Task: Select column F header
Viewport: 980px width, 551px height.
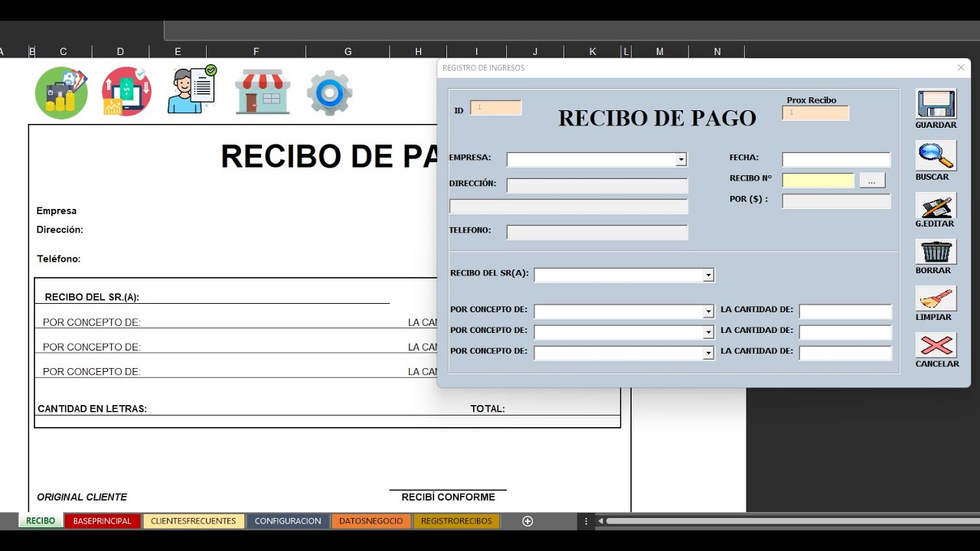Action: [x=256, y=51]
